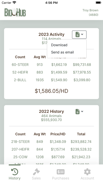Screen dimensions: 103x184
Task: Tap the 2-BULL row count
Action: [x=20, y=80]
